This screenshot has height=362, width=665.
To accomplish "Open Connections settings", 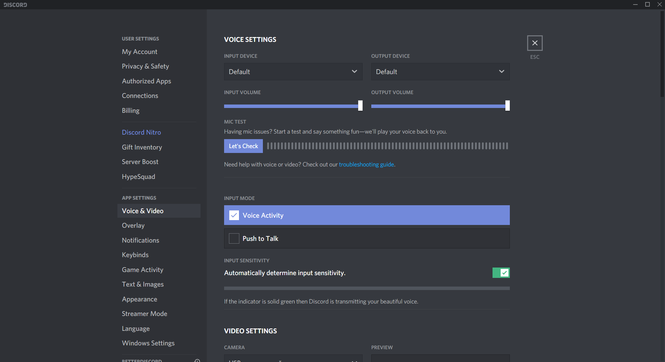I will click(x=140, y=96).
